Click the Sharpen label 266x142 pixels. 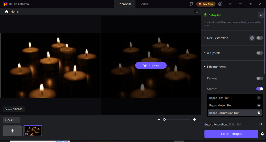coord(212,89)
